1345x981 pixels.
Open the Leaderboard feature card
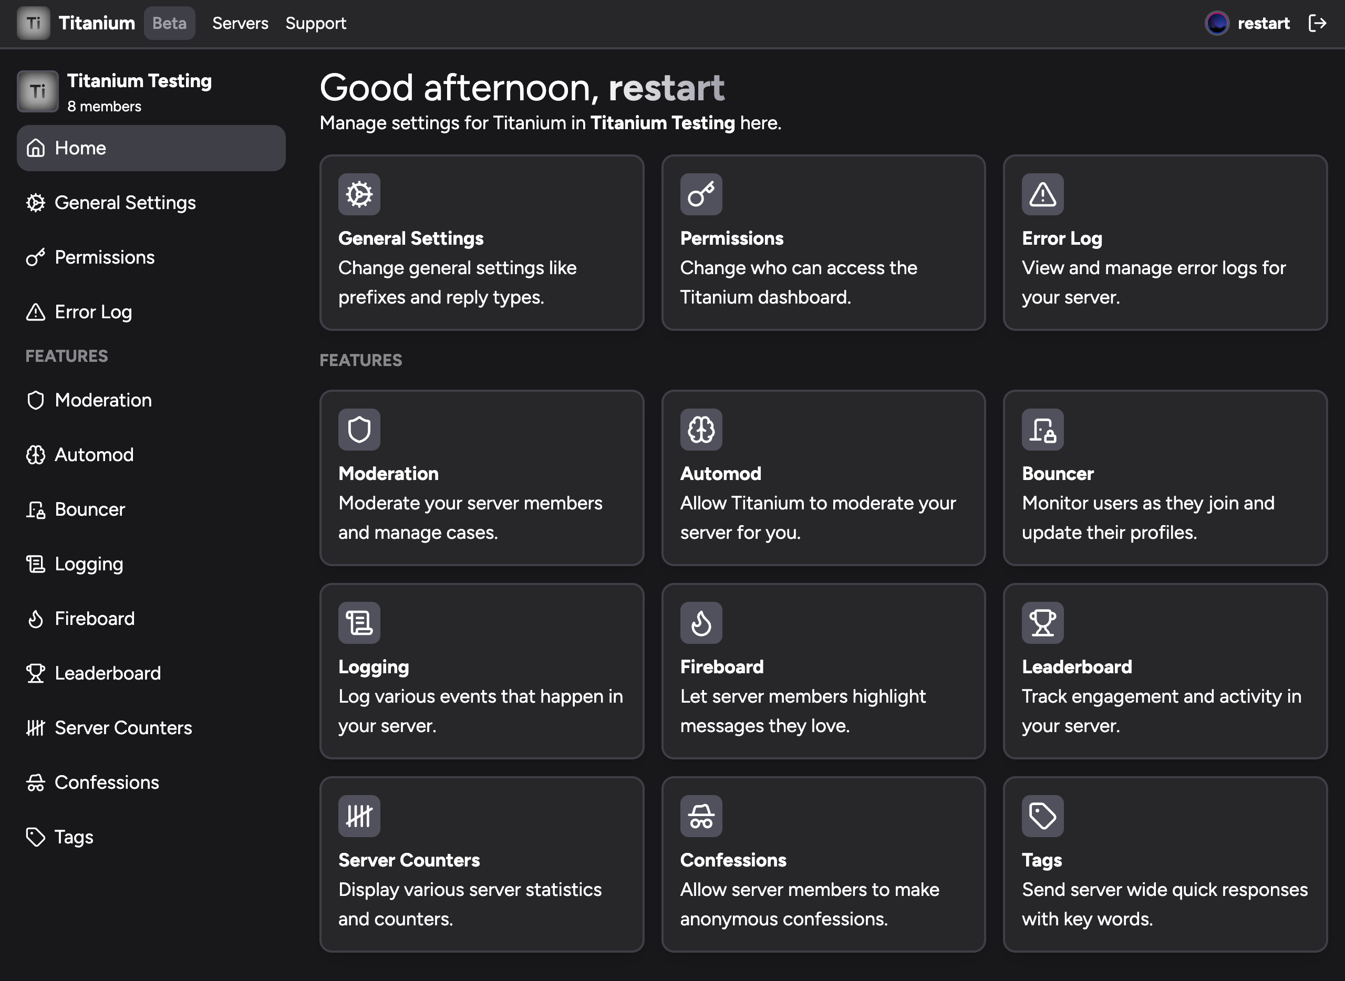pyautogui.click(x=1165, y=671)
